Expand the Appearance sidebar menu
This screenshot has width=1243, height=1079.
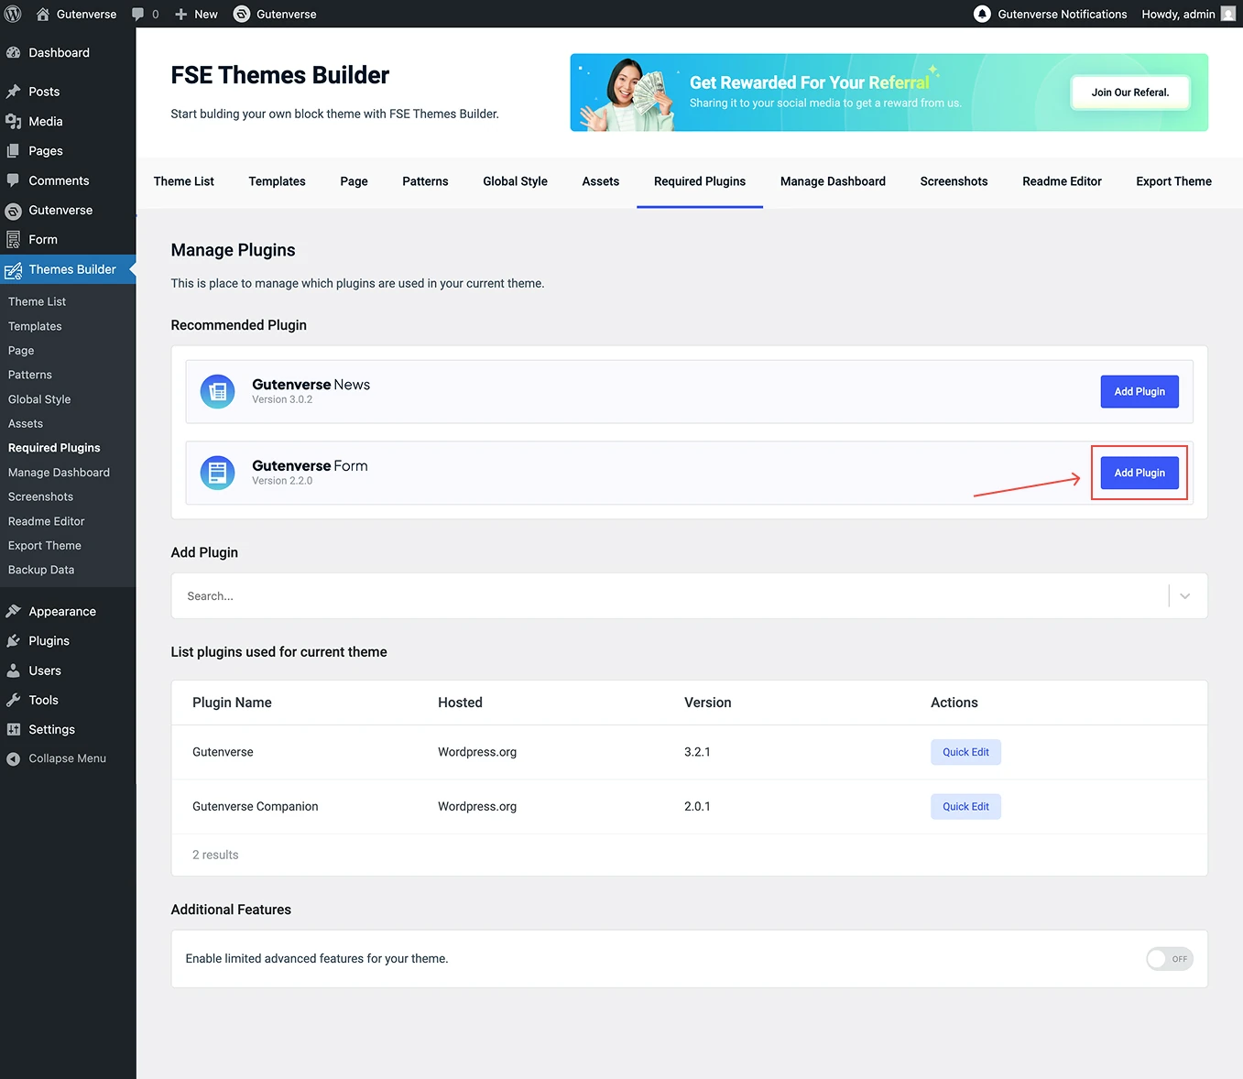pos(61,612)
